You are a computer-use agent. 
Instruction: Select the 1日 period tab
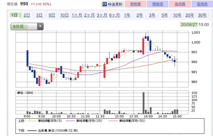[14, 15]
